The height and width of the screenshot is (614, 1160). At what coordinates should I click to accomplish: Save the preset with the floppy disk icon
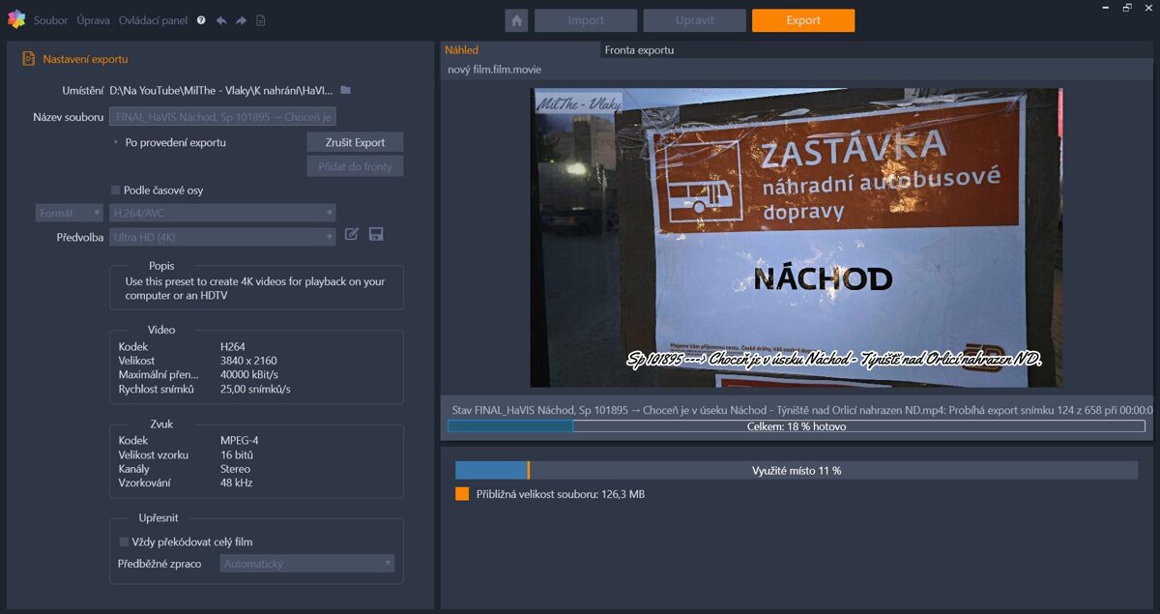tap(376, 234)
